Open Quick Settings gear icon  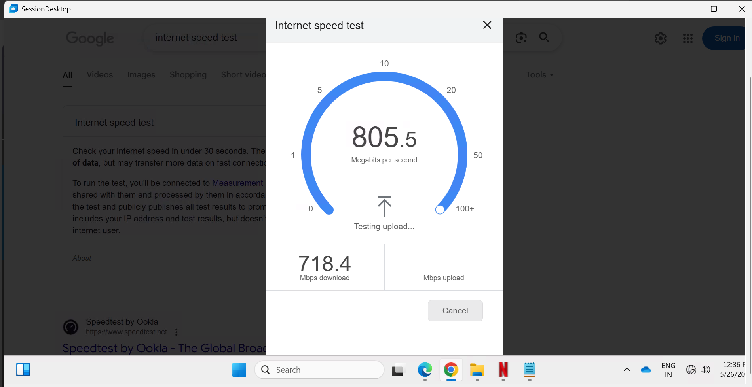click(x=660, y=38)
